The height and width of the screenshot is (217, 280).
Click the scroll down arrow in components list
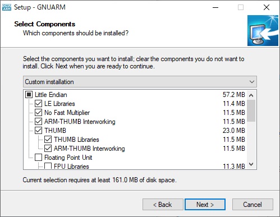(251, 164)
